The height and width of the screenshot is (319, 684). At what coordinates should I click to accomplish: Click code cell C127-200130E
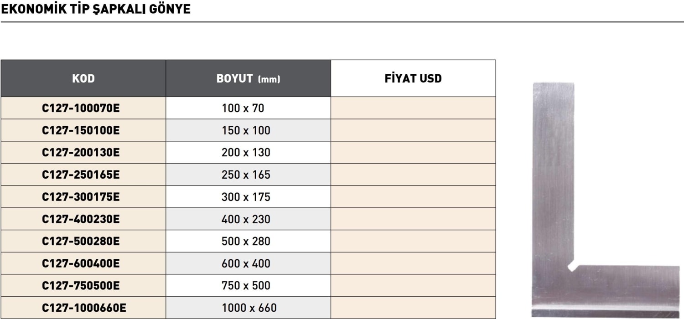(81, 153)
